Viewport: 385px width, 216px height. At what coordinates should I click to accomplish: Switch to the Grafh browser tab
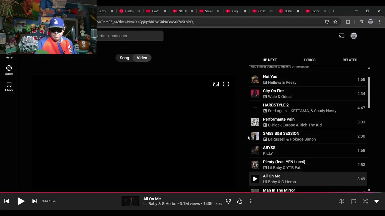[156, 11]
